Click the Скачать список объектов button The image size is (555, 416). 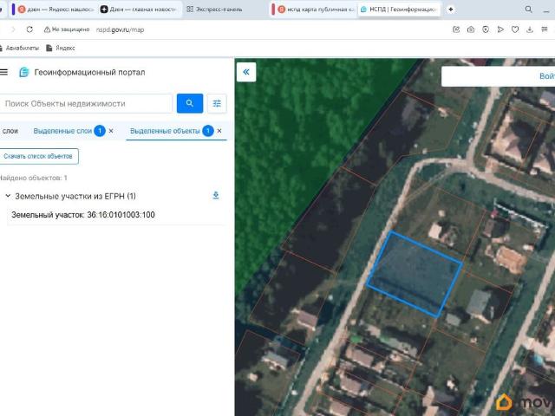38,156
